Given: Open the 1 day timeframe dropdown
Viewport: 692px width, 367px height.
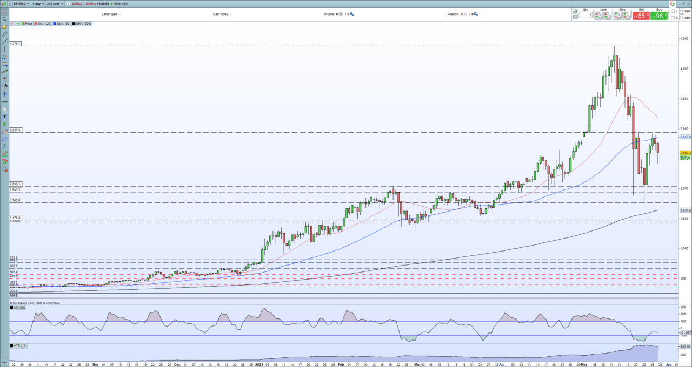Looking at the screenshot, I should pos(37,4).
